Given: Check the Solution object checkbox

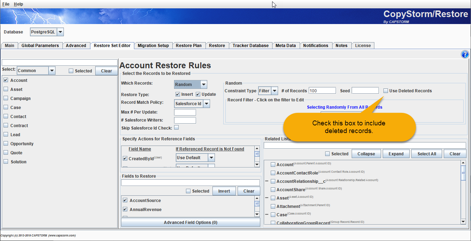Looking at the screenshot, I should pyautogui.click(x=6, y=162).
